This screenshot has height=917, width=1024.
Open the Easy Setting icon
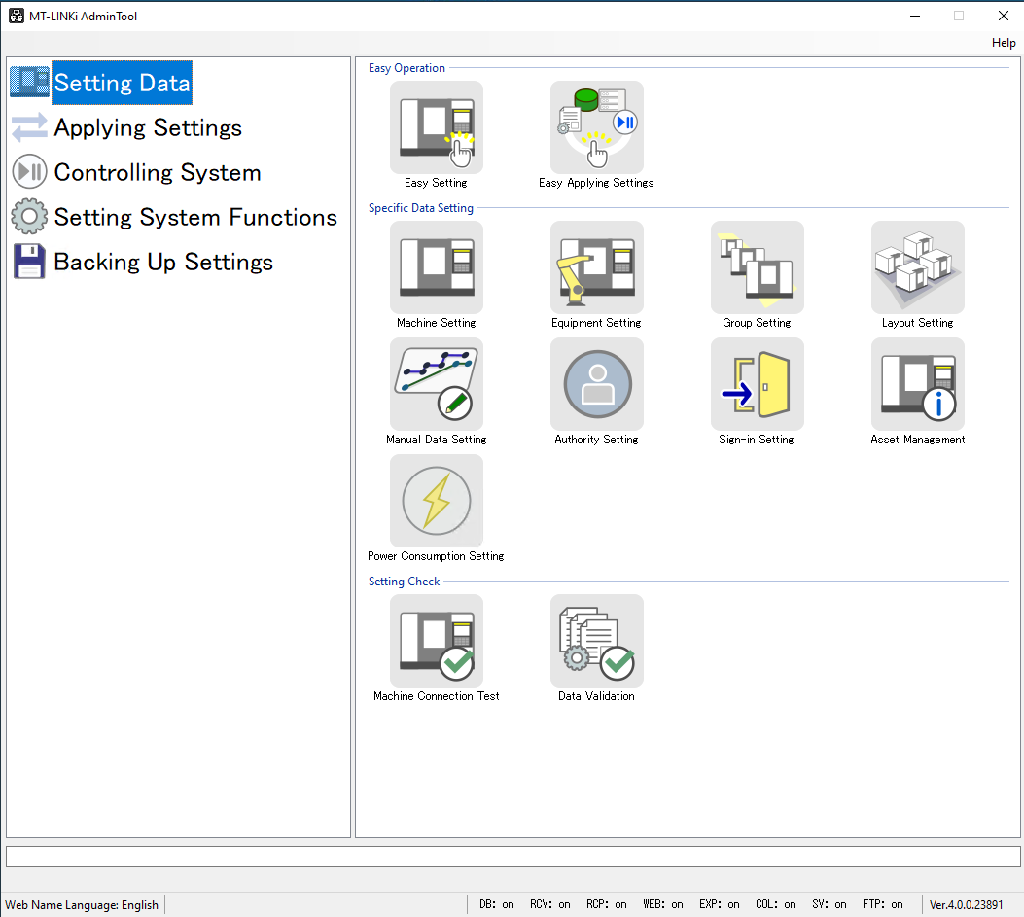[x=437, y=127]
